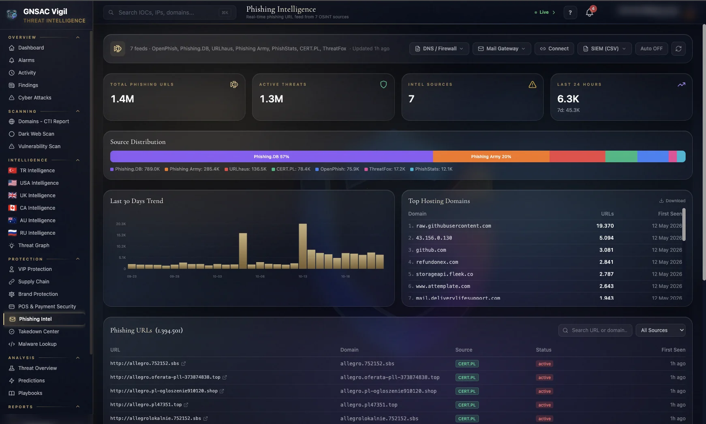
Task: Focus the Search URL or domain field
Action: (595, 330)
